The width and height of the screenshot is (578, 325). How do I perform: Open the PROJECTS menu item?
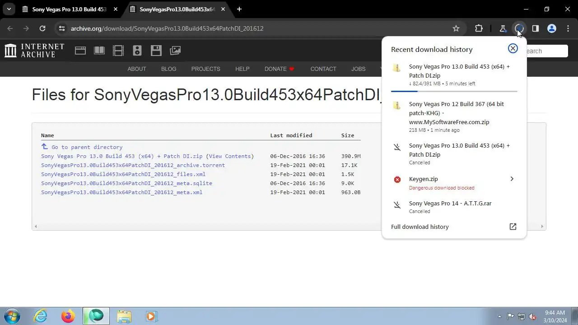coord(205,69)
